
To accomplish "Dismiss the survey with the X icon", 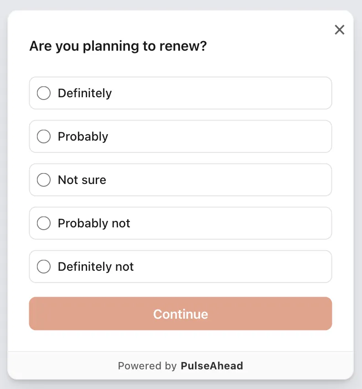I will (x=340, y=30).
